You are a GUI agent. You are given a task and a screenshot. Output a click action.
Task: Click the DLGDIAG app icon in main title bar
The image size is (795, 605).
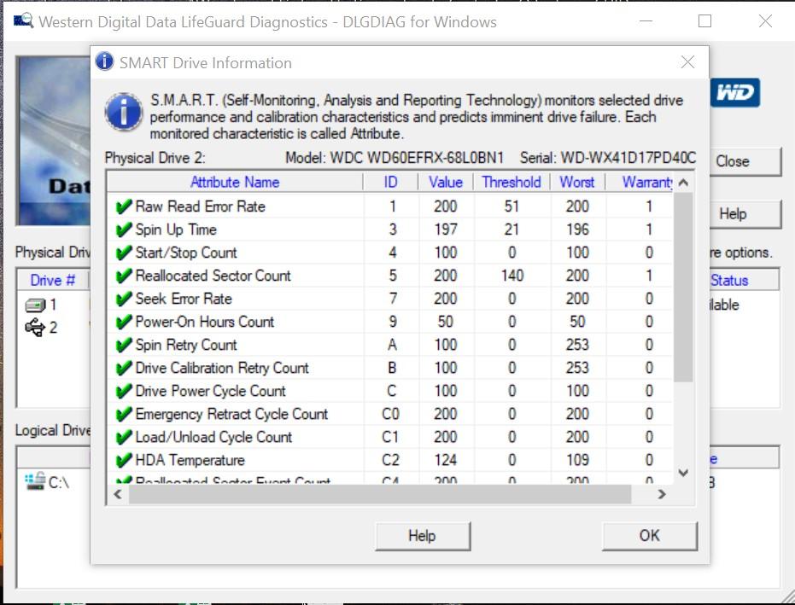pos(23,20)
